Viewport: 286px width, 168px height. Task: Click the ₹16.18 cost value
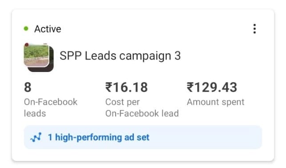127,87
